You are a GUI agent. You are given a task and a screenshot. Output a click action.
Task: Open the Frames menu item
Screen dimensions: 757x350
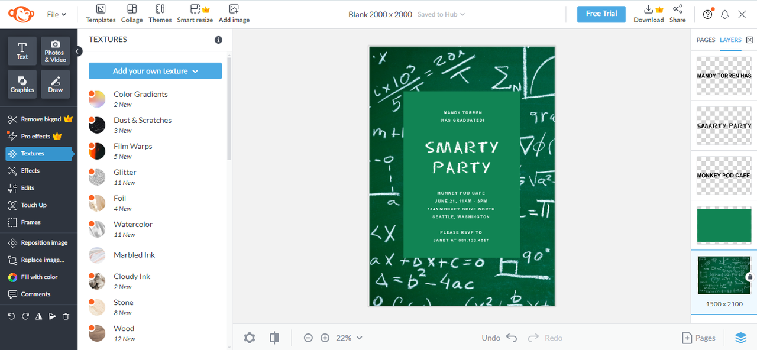pos(24,222)
